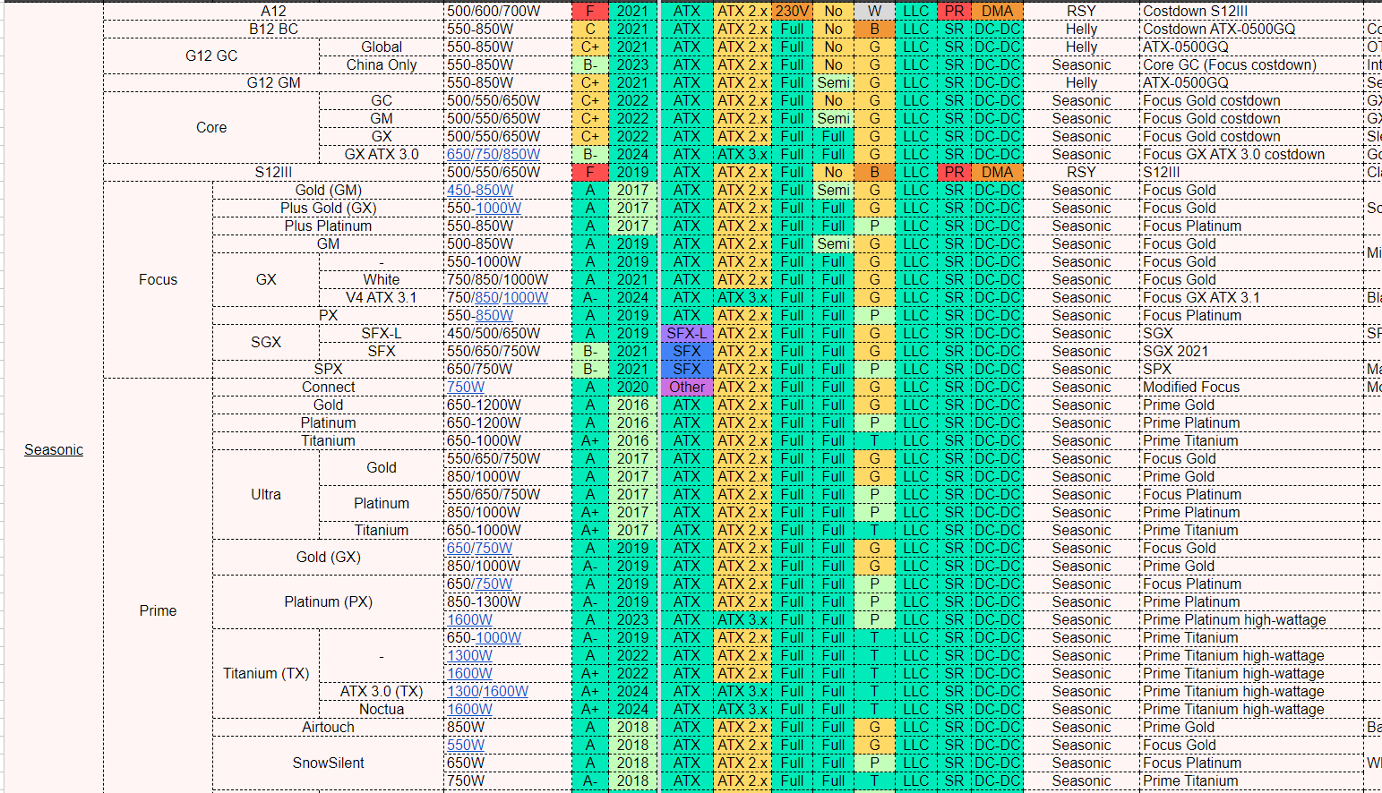1382x793 pixels.
Task: Select the purple Other form factor cell
Action: [x=687, y=387]
